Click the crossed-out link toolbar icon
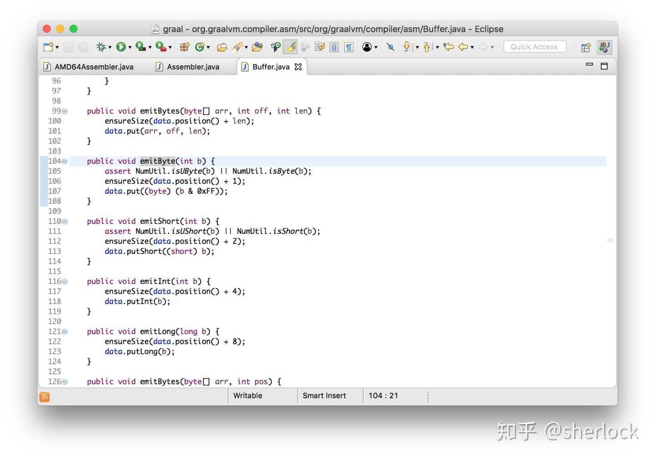Viewport: 655px width, 459px height. (x=390, y=47)
